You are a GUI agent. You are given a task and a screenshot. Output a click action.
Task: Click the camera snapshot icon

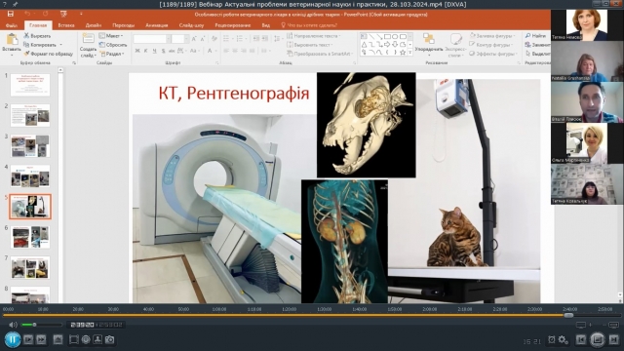click(x=110, y=340)
